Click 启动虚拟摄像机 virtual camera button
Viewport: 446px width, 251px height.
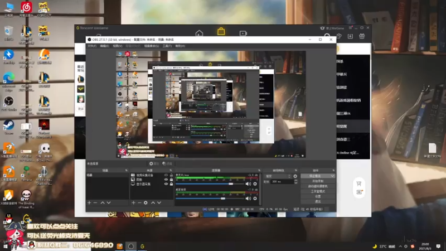point(318,186)
